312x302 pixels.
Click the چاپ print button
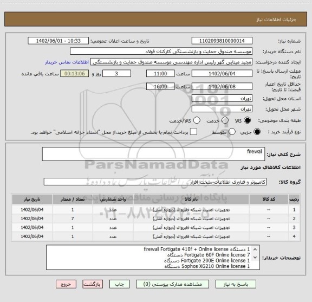(x=120, y=284)
